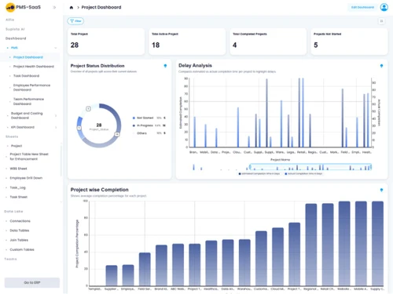Collapse the sidebar with the arrow icon

coord(54,7)
